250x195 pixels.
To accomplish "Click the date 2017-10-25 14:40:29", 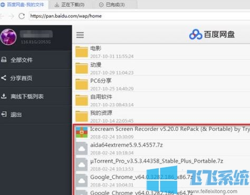I will point(112,89).
